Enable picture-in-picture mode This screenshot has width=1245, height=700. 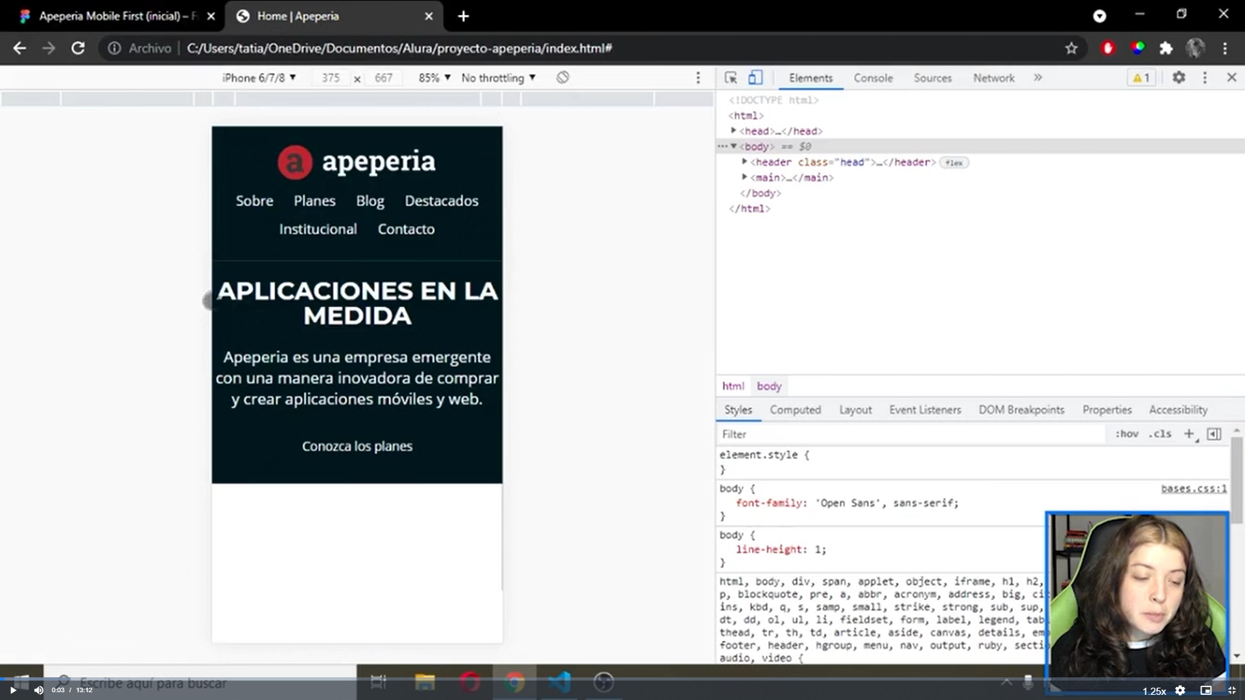[x=1206, y=690]
